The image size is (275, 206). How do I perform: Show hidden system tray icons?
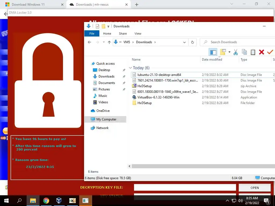[x=227, y=201]
